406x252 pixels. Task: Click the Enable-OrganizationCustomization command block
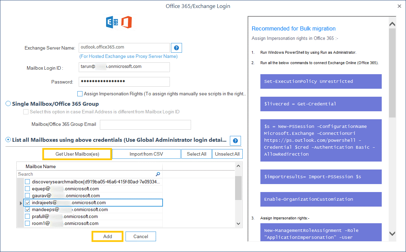tap(321, 199)
